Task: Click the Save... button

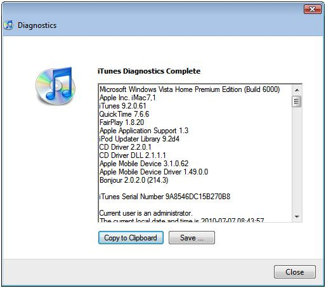Action: (x=192, y=238)
